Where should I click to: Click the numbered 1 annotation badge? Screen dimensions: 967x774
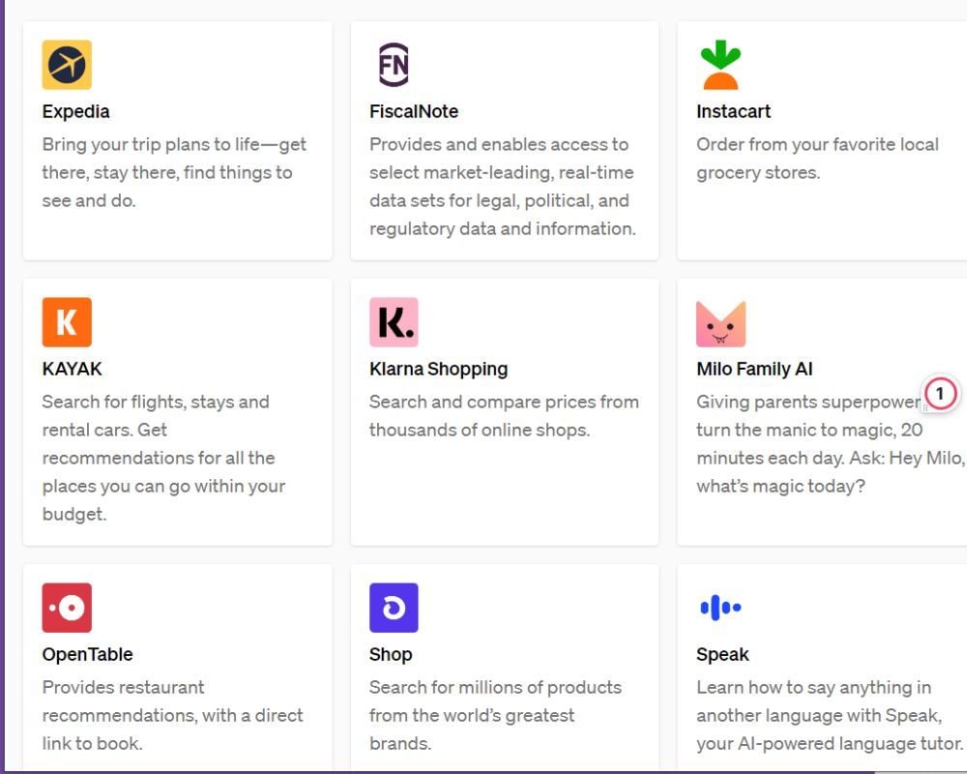pyautogui.click(x=940, y=393)
